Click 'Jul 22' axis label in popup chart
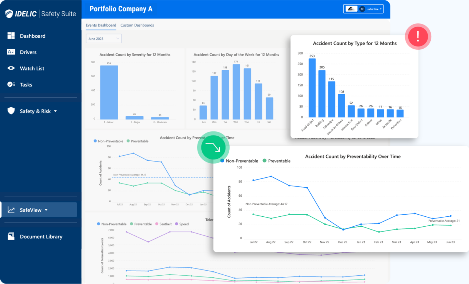 pyautogui.click(x=253, y=242)
